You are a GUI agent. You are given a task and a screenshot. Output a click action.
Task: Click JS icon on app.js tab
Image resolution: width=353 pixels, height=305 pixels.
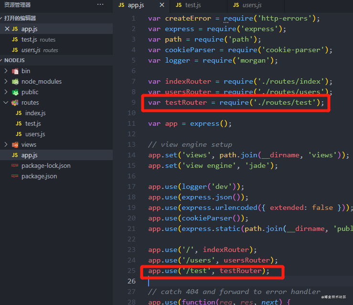(121, 5)
